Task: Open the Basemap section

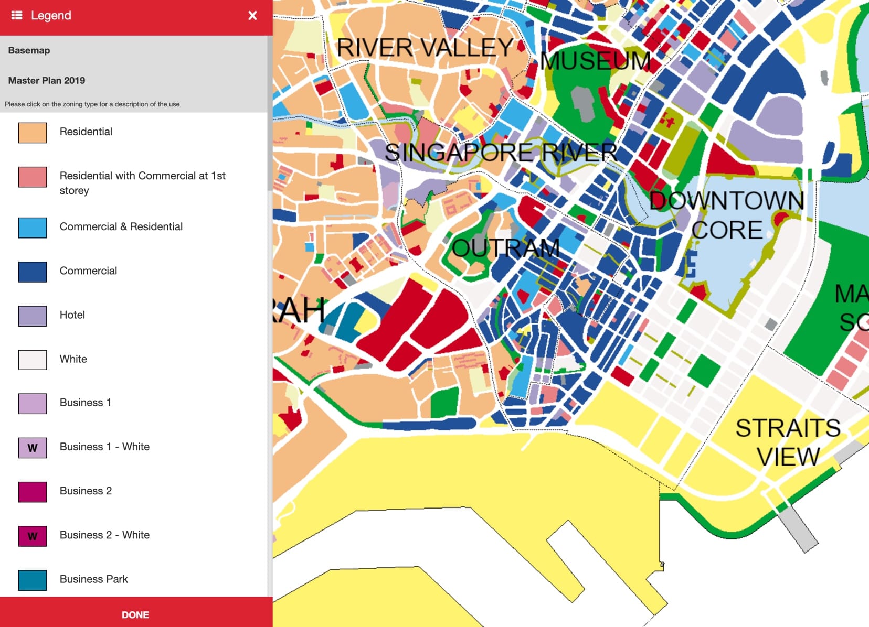Action: tap(29, 50)
